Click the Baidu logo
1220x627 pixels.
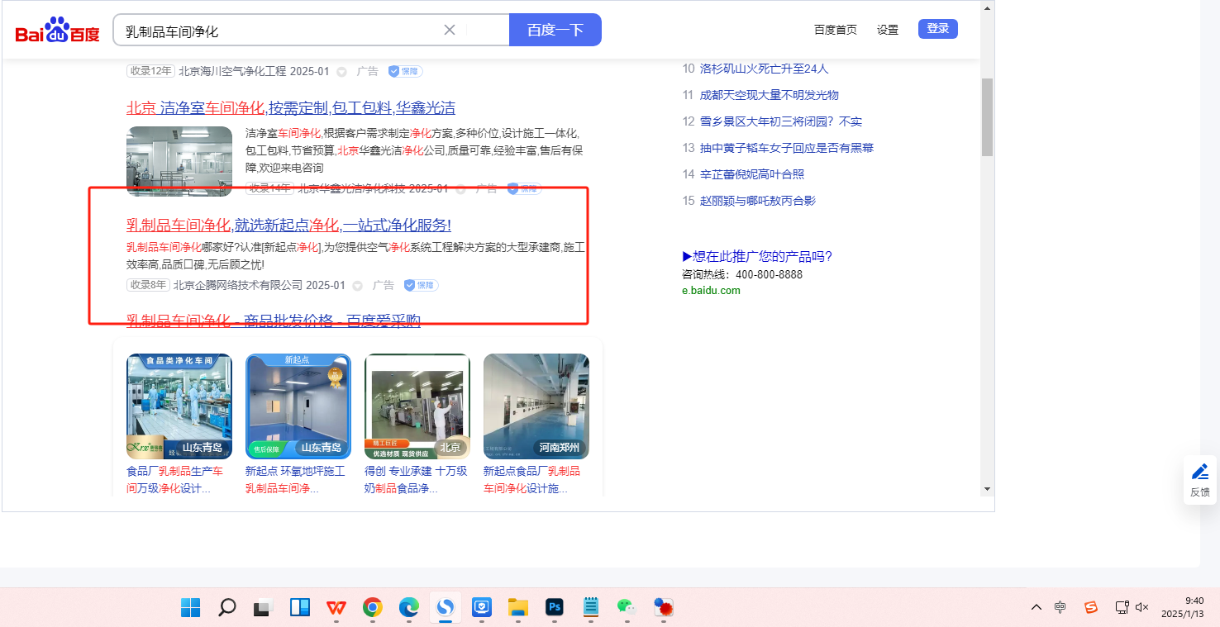click(57, 31)
